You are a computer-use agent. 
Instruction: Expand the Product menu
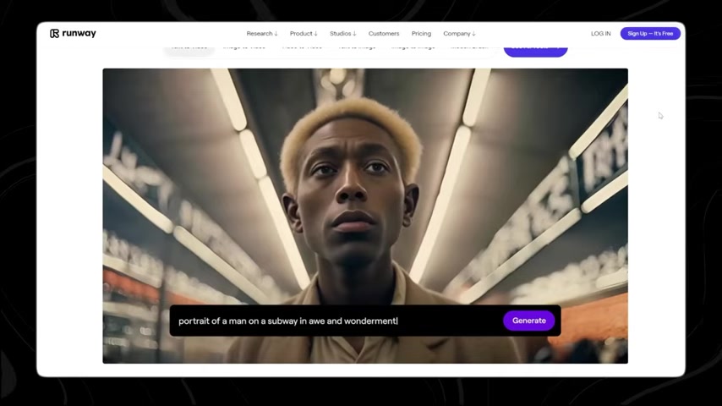(x=304, y=34)
